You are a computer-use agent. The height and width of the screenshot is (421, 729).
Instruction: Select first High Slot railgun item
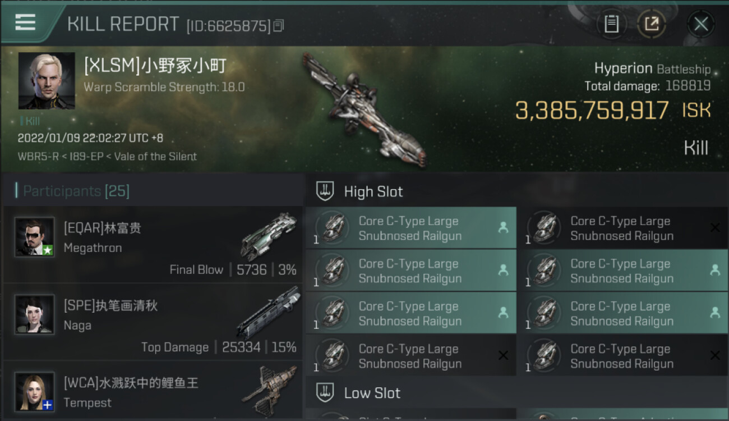(x=411, y=228)
